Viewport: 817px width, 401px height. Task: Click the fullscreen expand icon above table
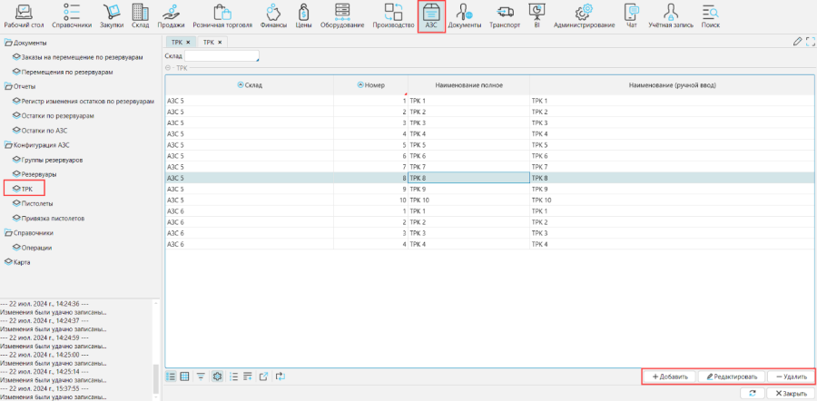(x=810, y=42)
